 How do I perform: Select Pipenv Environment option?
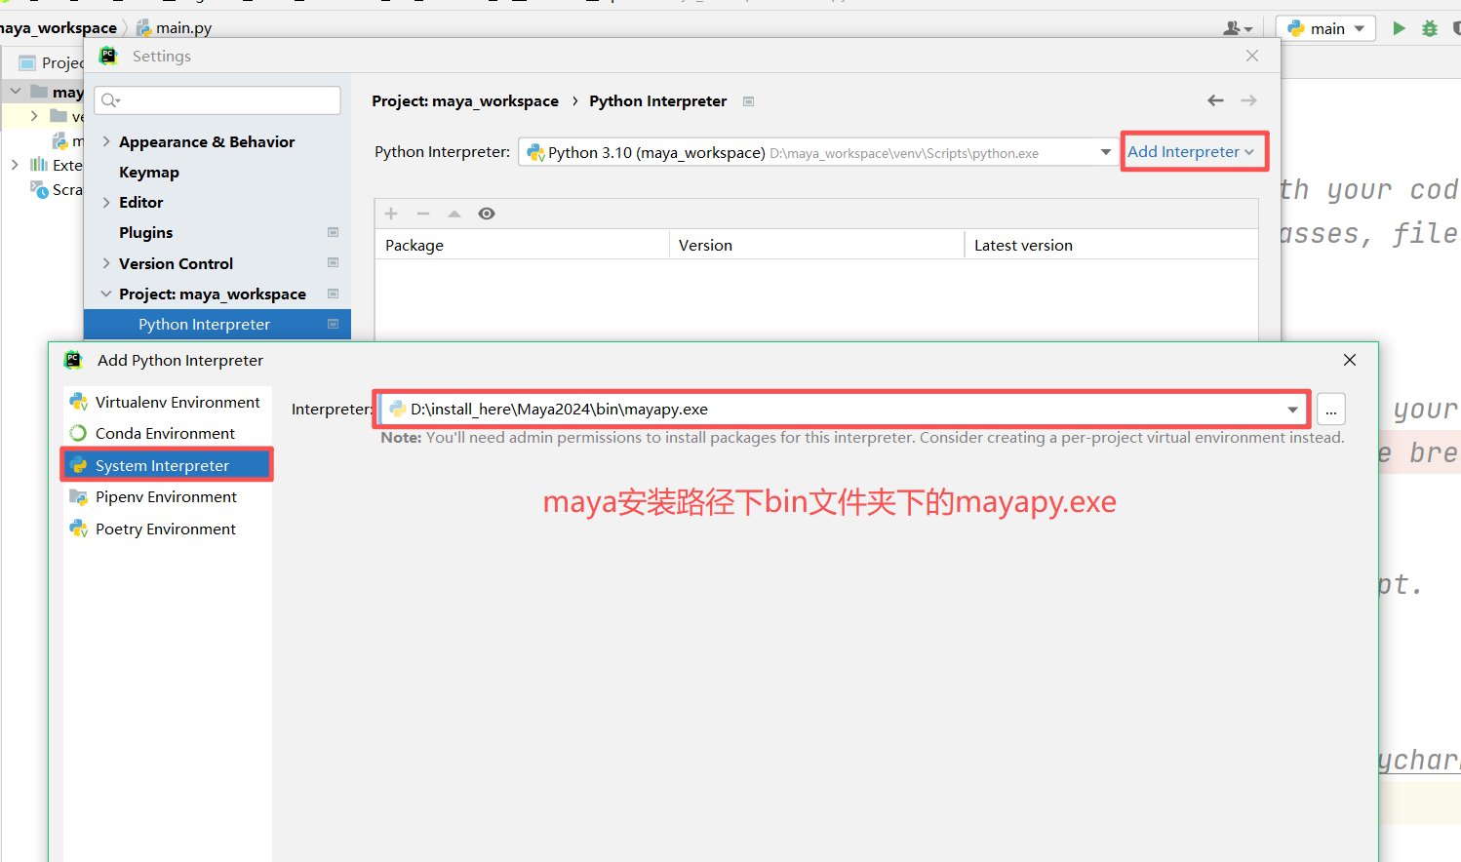pyautogui.click(x=167, y=496)
